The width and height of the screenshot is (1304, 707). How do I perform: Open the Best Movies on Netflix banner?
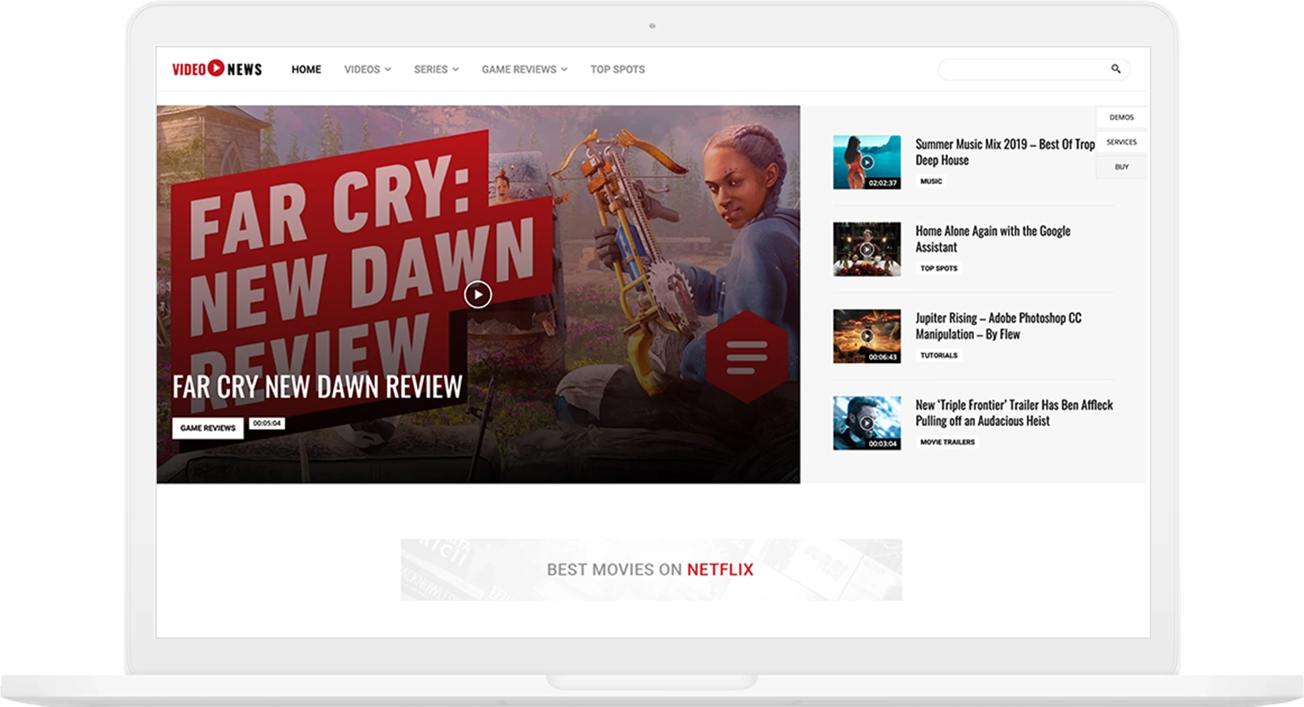pyautogui.click(x=651, y=569)
